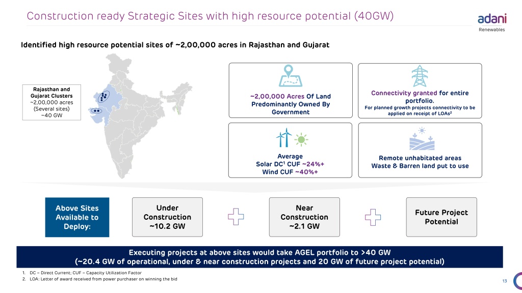522x293 pixels.
Task: Click Waste & Barren land put to use
Action: pos(420,166)
